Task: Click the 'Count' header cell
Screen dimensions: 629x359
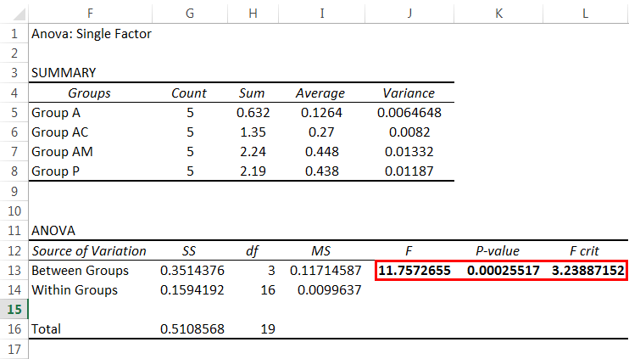Action: point(189,93)
